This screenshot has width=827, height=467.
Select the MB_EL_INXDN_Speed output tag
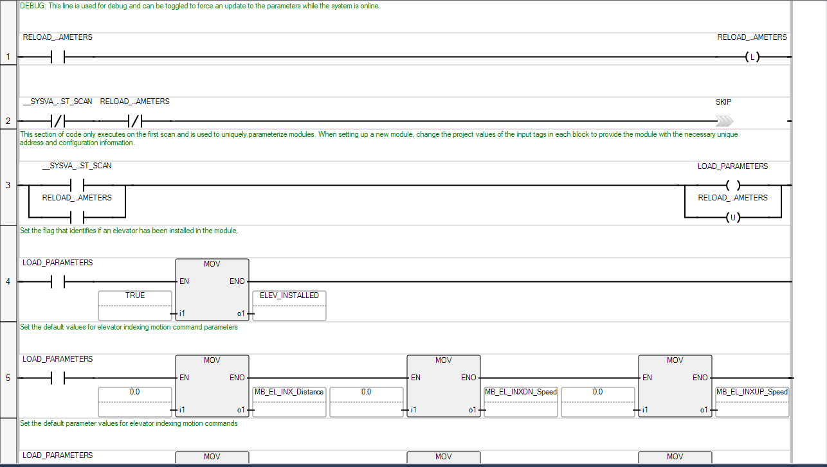(x=521, y=392)
